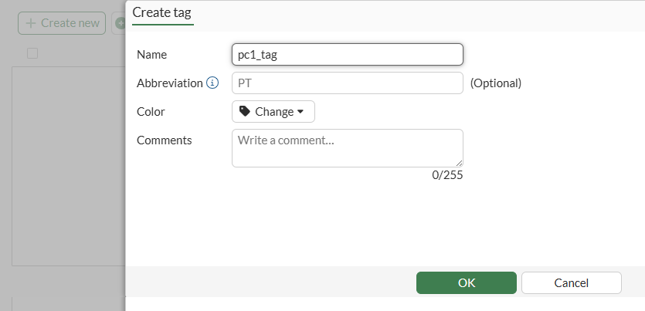The width and height of the screenshot is (645, 311).
Task: Click the plus icon on Create new
Action: [x=31, y=23]
